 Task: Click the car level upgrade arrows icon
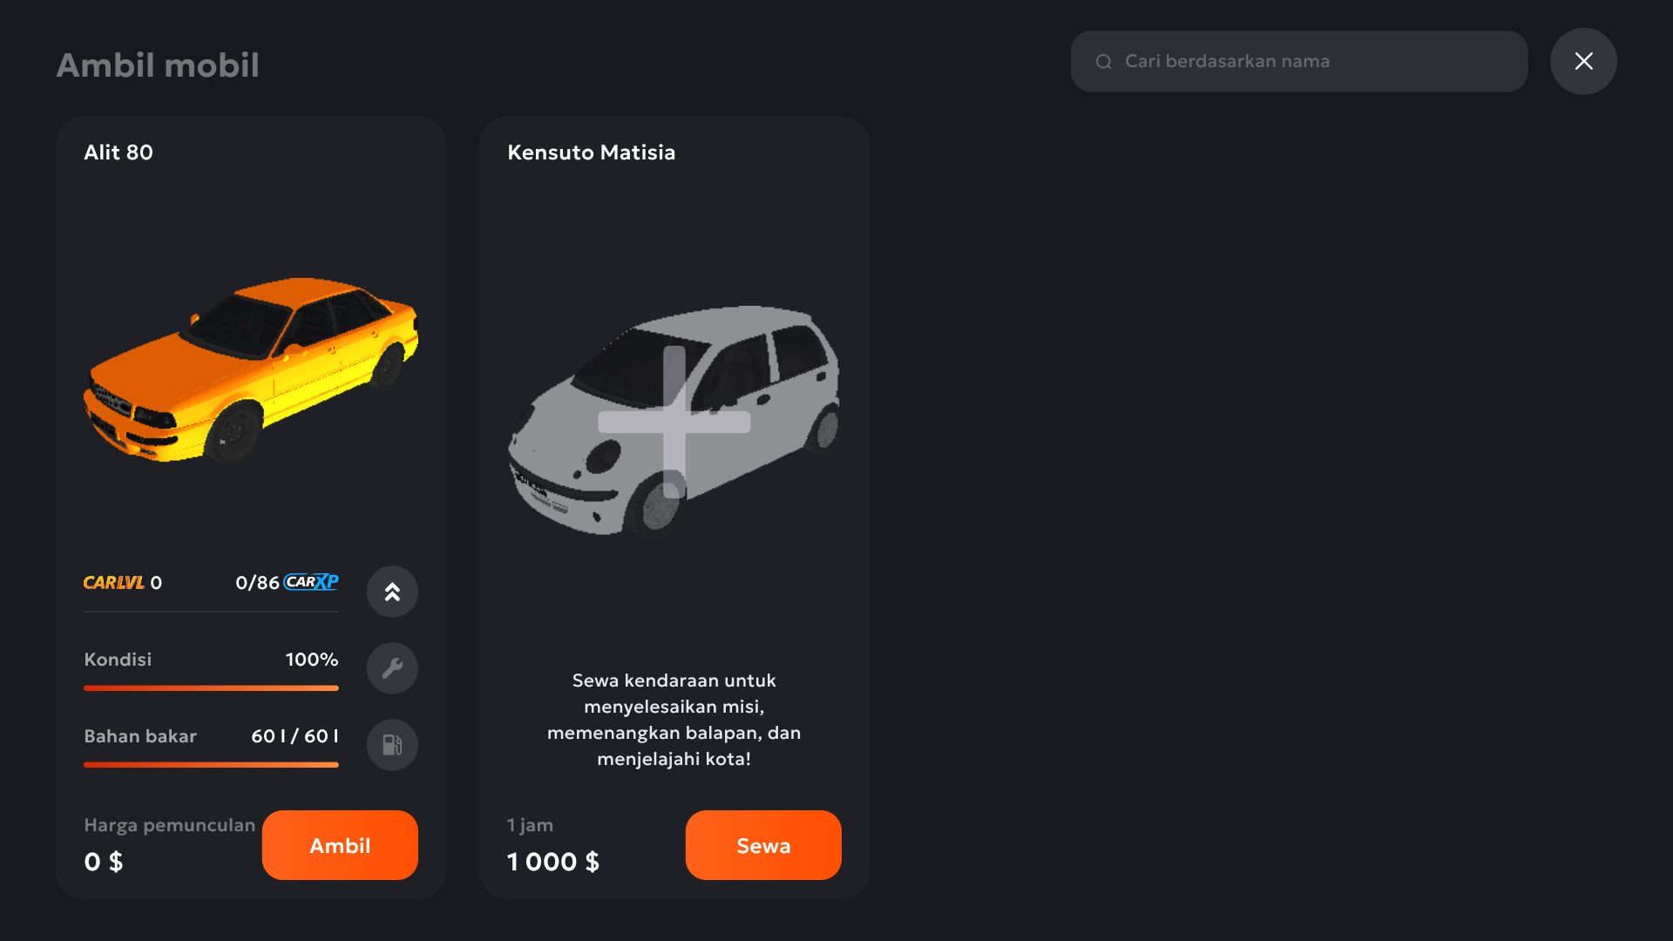392,592
